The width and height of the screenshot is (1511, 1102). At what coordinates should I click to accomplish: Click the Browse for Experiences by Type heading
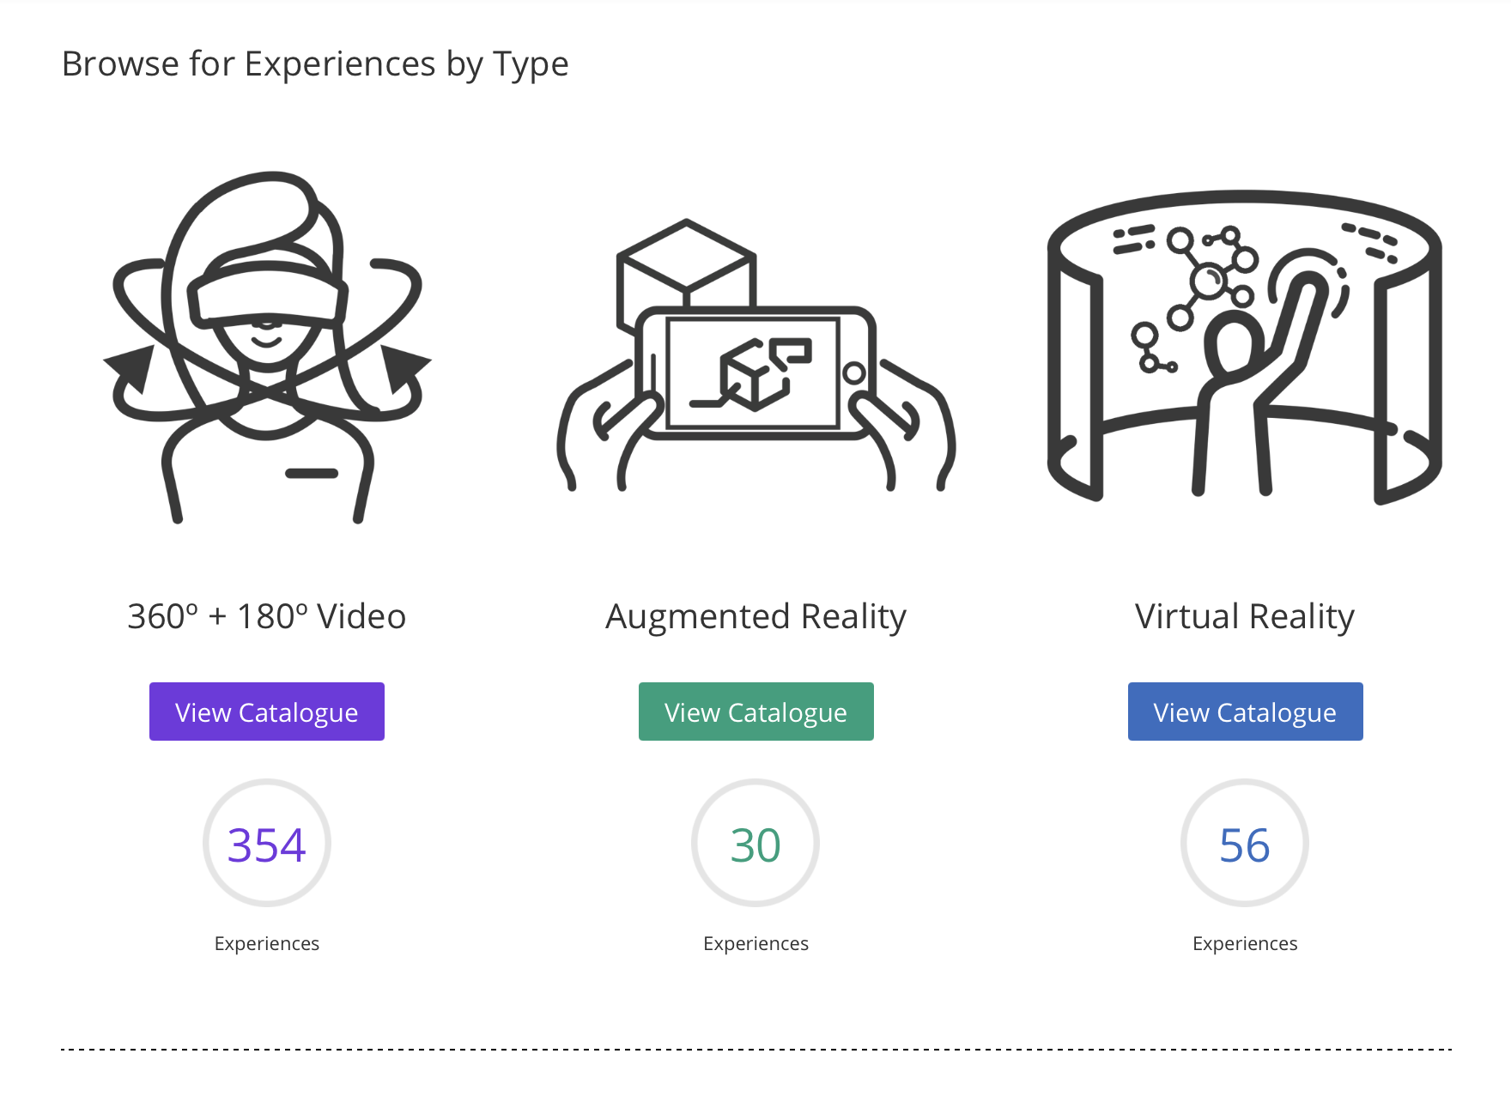point(315,64)
